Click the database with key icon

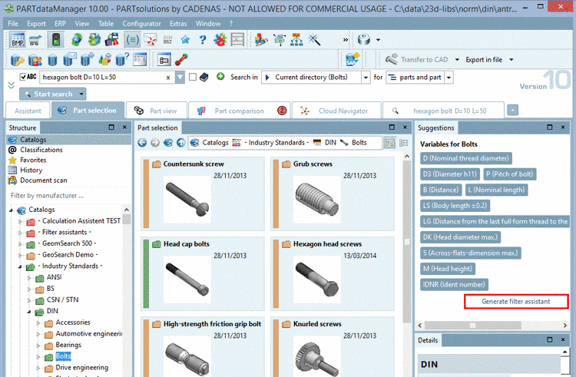(17, 59)
